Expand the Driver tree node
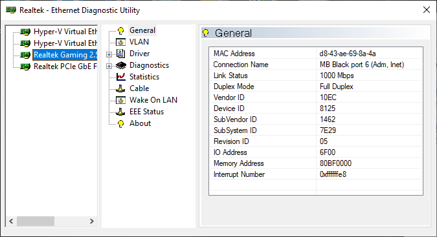Viewport: 437px width, 237px height. coord(109,54)
